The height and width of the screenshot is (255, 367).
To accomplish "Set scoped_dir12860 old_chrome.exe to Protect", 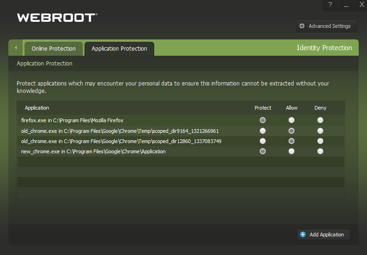I will (262, 141).
